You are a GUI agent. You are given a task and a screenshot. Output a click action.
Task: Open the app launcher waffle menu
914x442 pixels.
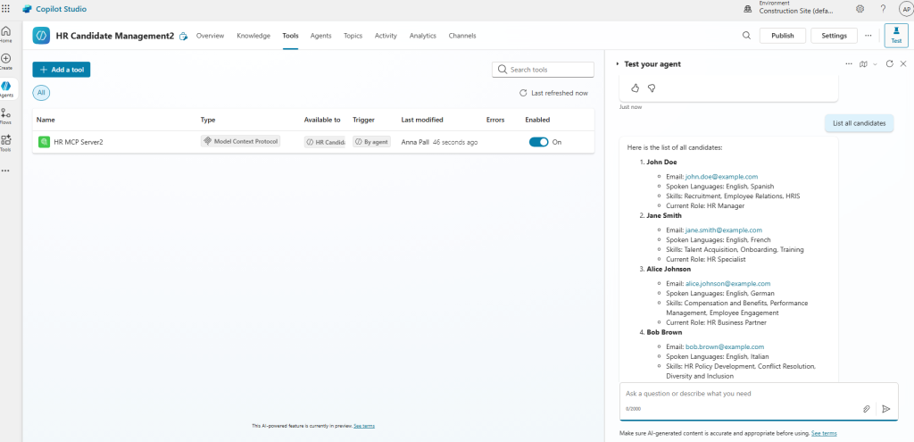pos(6,8)
